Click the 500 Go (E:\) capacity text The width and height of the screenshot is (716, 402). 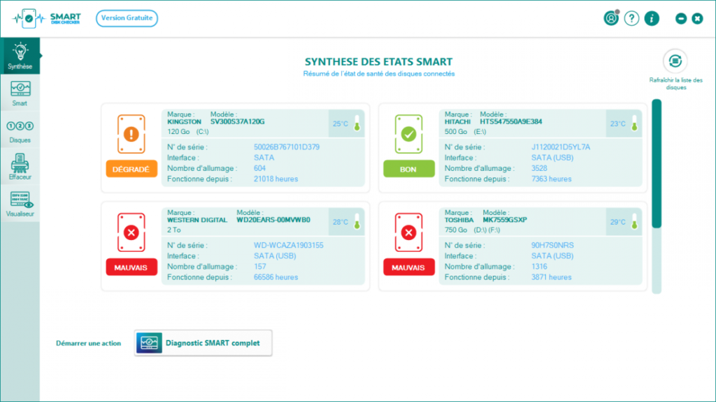(x=465, y=132)
